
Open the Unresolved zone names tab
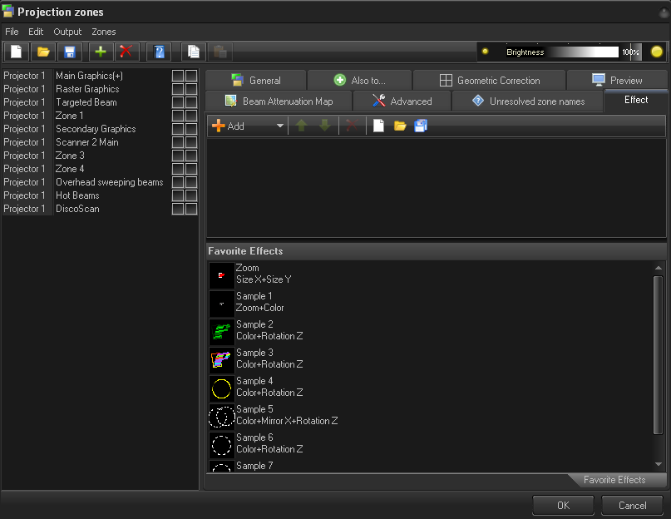[528, 101]
